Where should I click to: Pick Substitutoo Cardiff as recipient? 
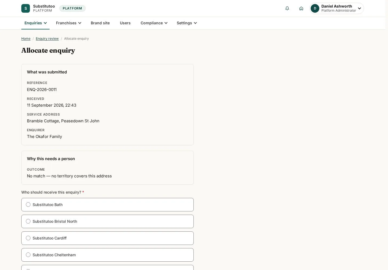click(108, 238)
